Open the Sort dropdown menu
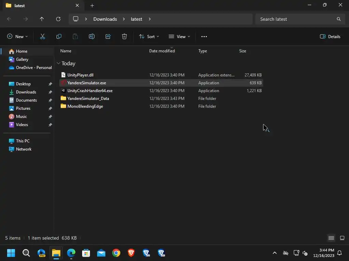The height and width of the screenshot is (261, 349). tap(149, 37)
